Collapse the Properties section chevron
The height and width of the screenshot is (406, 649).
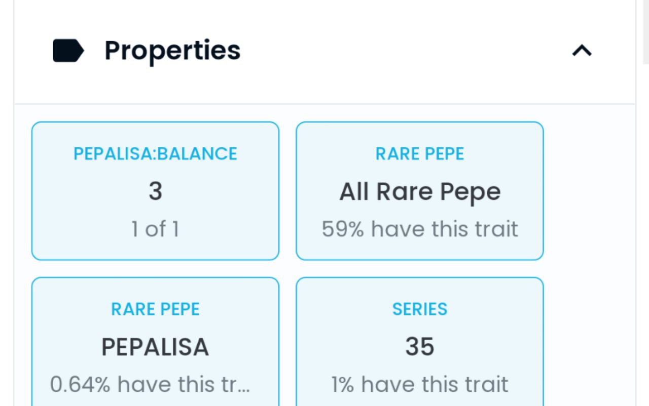[582, 50]
